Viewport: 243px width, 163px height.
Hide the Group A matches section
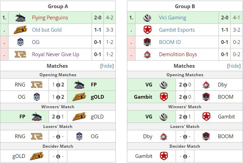pyautogui.click(x=107, y=66)
